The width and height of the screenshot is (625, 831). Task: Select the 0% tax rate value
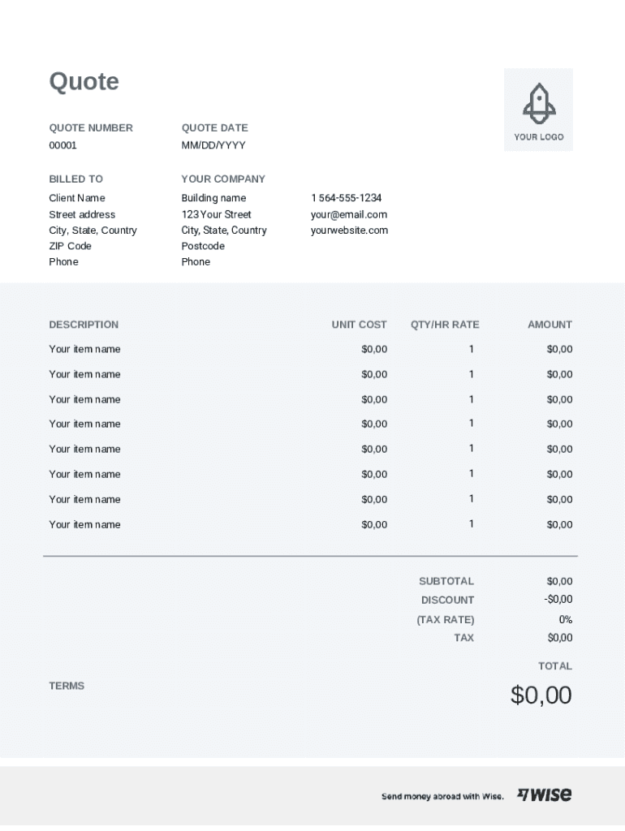coord(565,619)
